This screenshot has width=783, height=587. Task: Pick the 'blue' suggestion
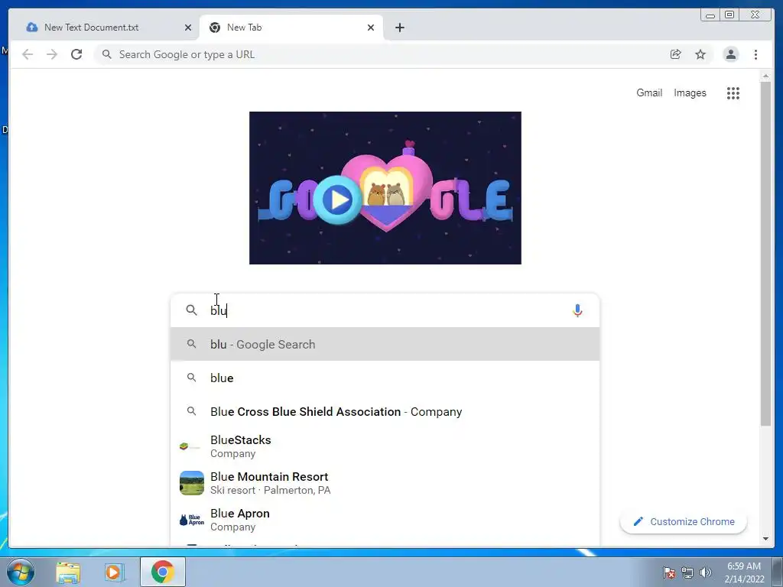pos(385,378)
